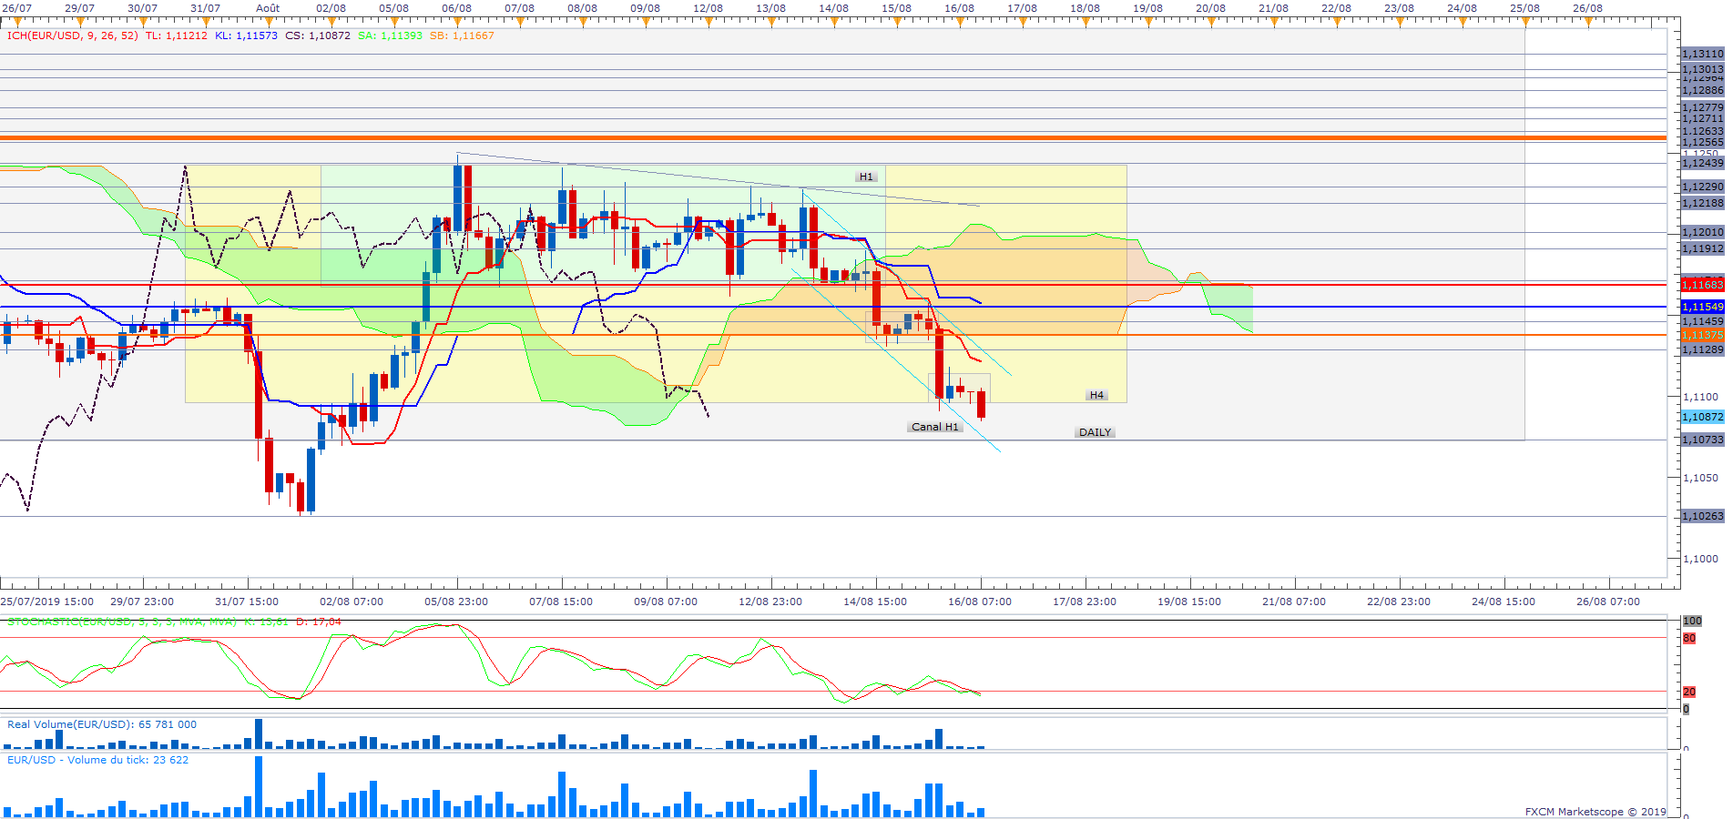Click the 1,10733 price level tag
Image resolution: width=1733 pixels, height=819 pixels.
pos(1702,440)
